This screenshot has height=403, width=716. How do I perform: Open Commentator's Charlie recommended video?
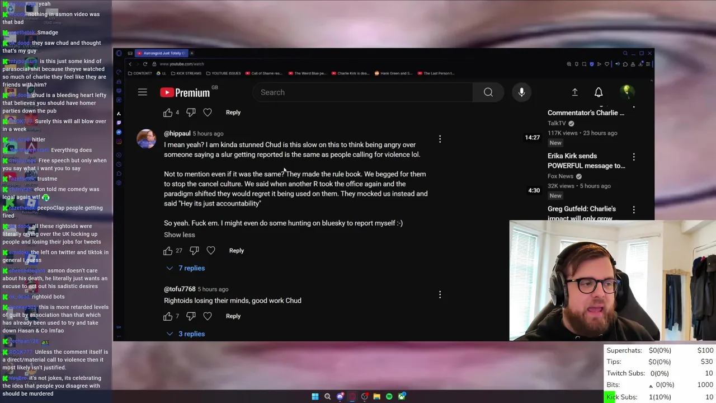click(x=586, y=113)
